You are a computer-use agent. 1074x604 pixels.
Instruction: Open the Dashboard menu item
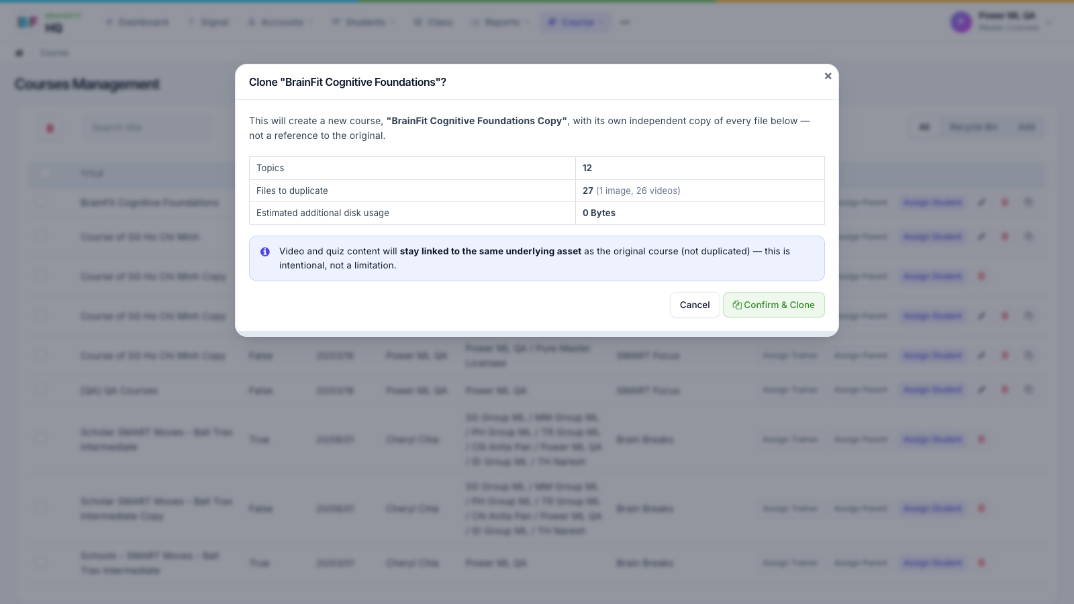(x=138, y=22)
